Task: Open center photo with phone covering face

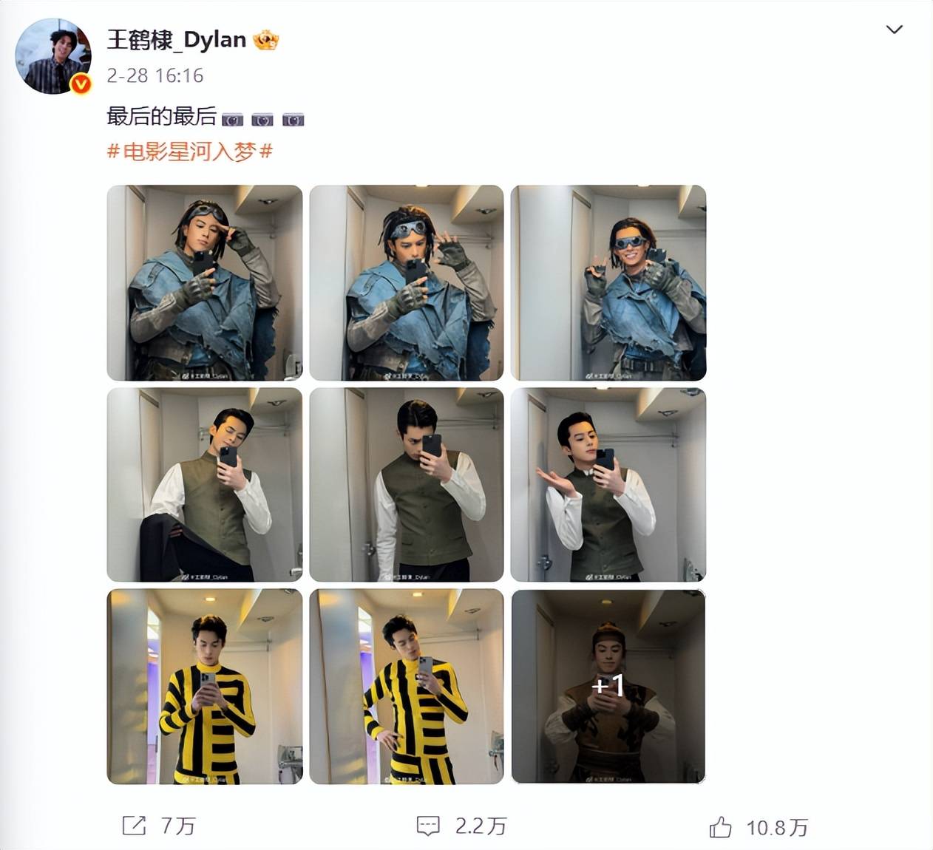Action: pyautogui.click(x=407, y=484)
